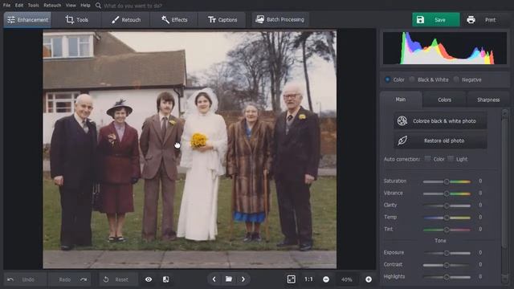
Task: Click the green Save button
Action: tap(435, 19)
